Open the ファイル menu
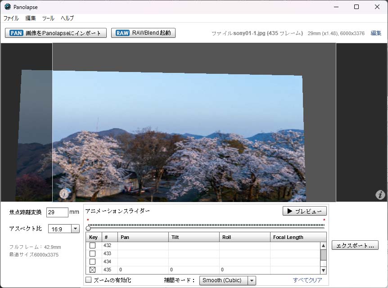The image size is (388, 288). [x=11, y=18]
